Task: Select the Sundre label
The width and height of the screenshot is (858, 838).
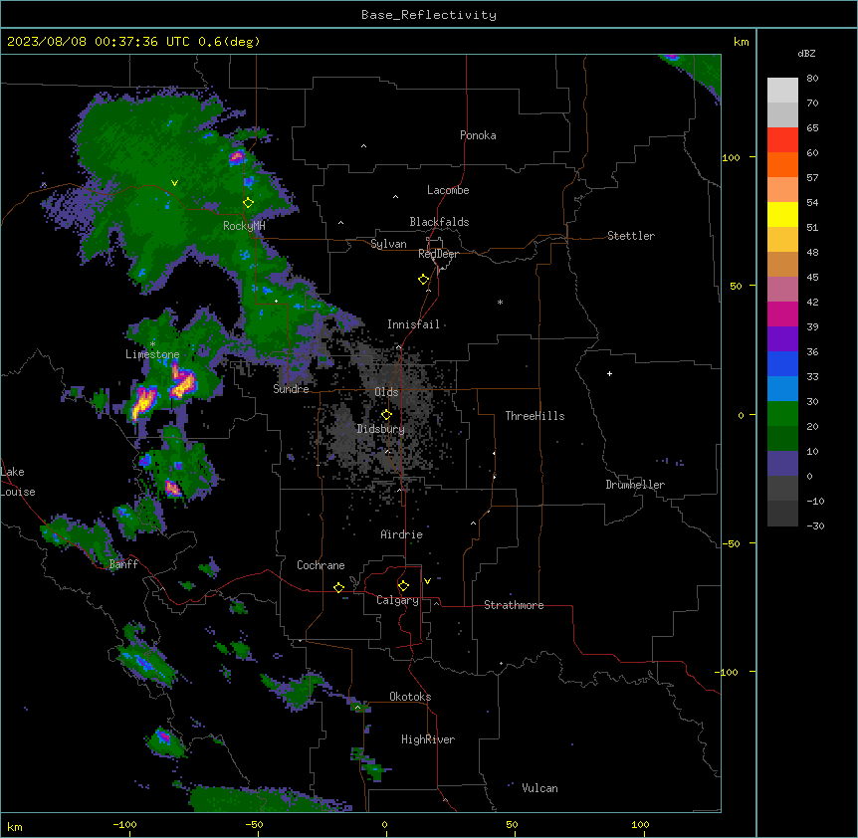Action: (x=291, y=389)
